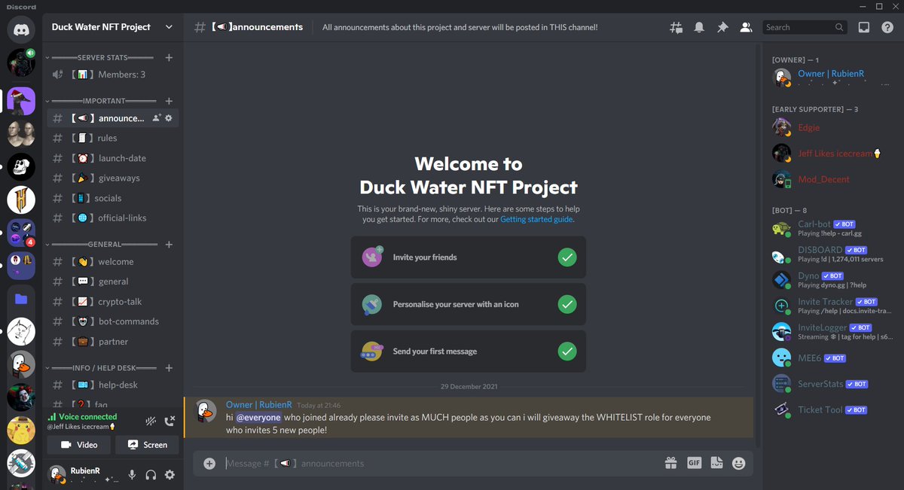Add a channel to INFO / HELP DESK
The width and height of the screenshot is (904, 490).
click(x=169, y=368)
